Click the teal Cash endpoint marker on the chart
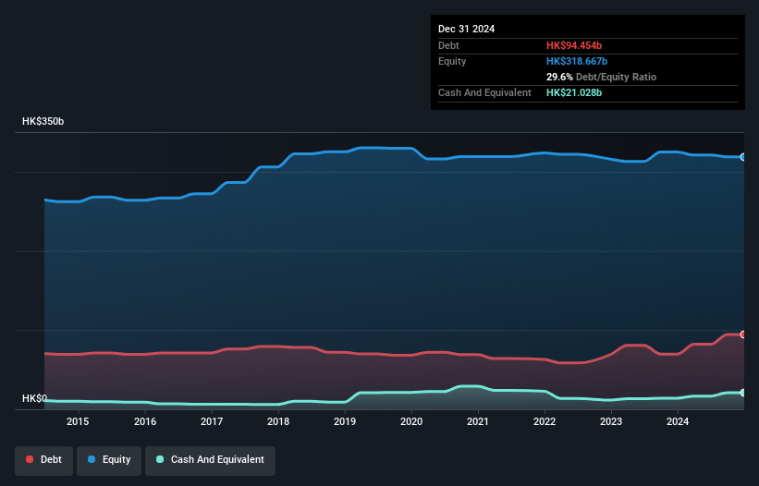 [x=743, y=393]
